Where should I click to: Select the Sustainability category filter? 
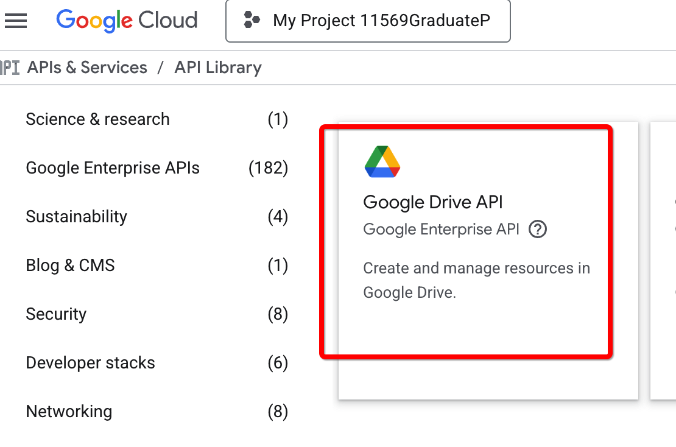[157, 217]
